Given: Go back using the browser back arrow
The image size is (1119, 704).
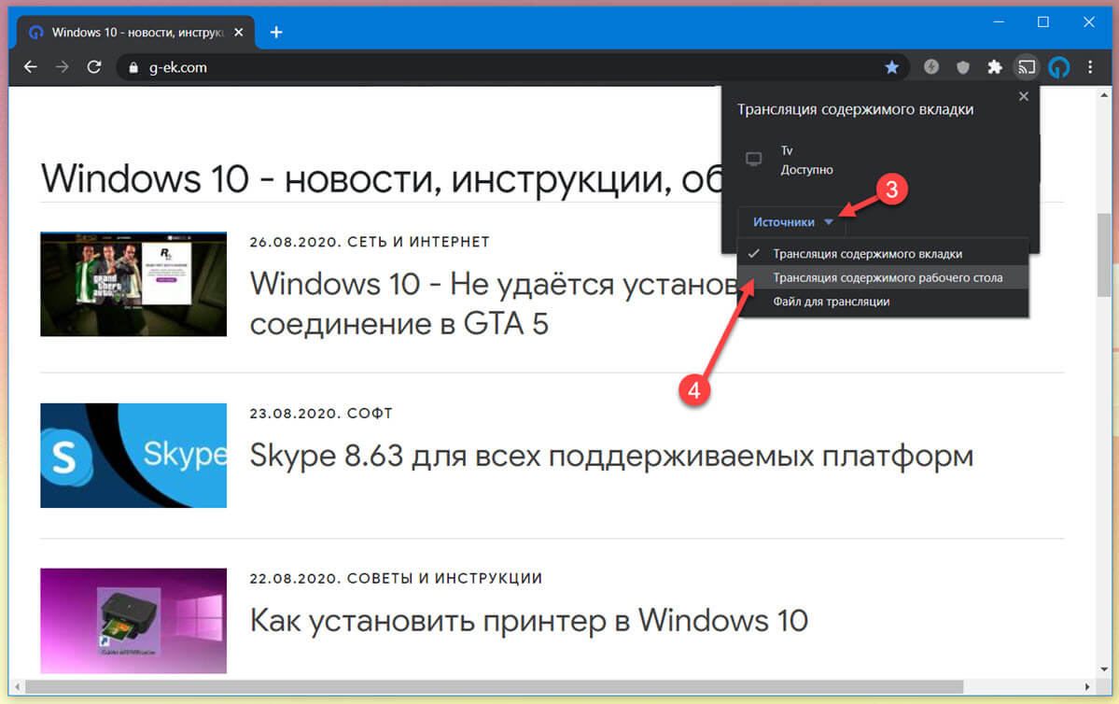Looking at the screenshot, I should 30,67.
